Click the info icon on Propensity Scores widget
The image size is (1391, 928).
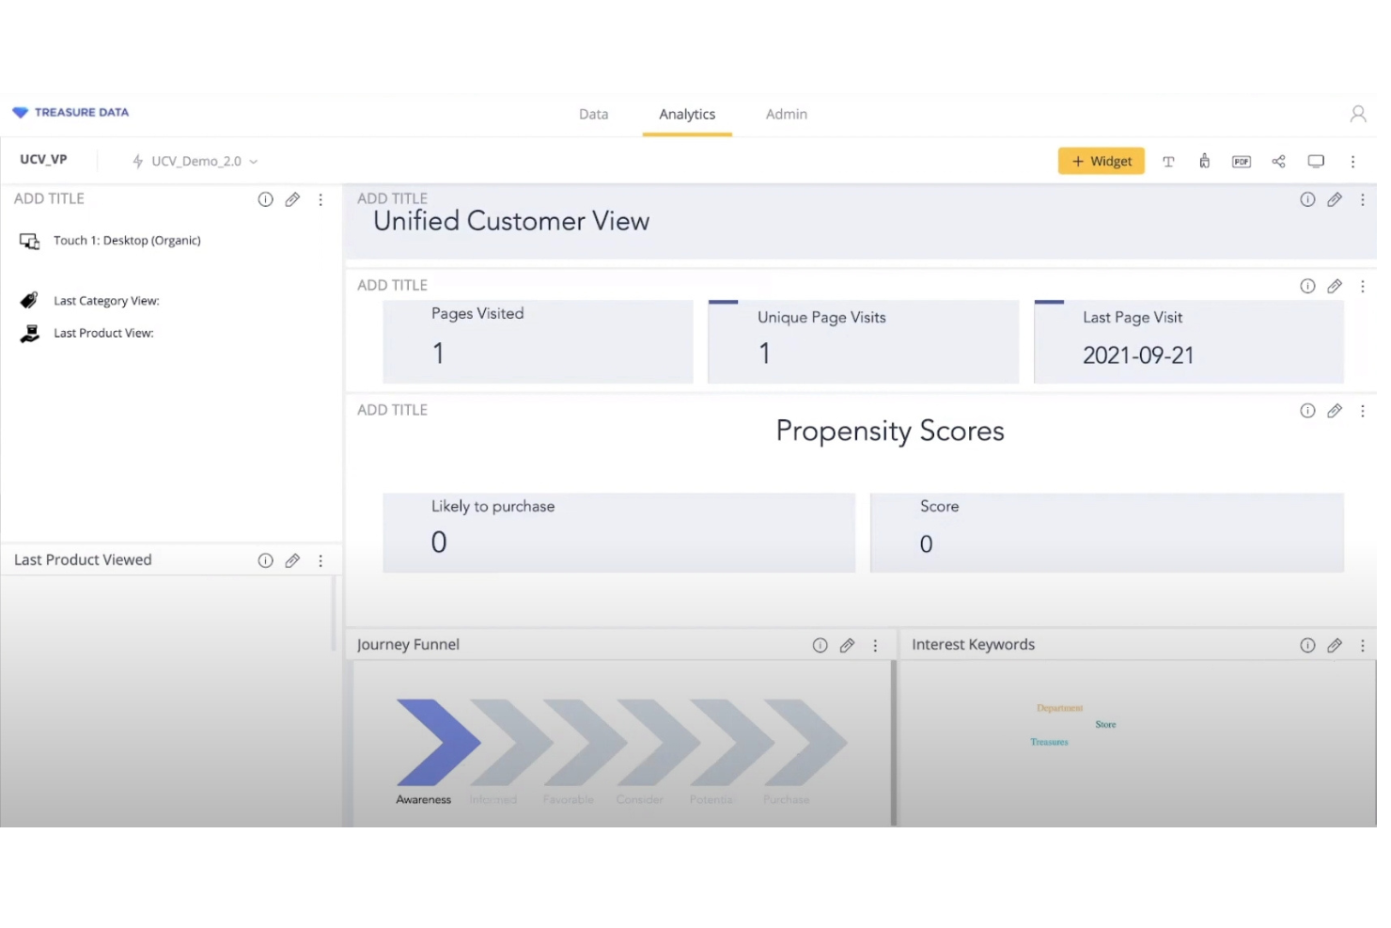click(1307, 410)
